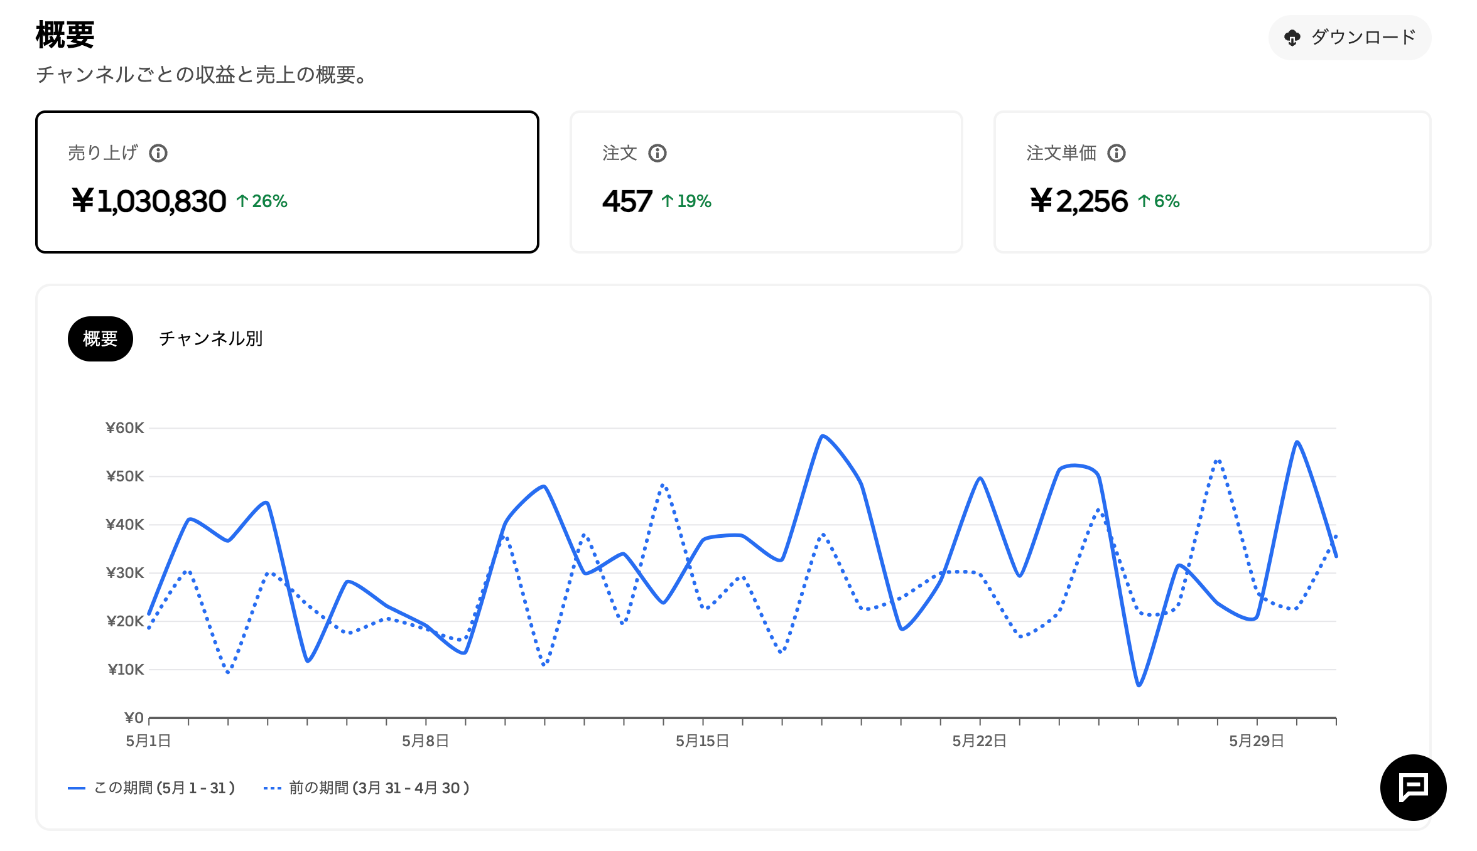Click the 5月22日 axis label

tap(979, 741)
